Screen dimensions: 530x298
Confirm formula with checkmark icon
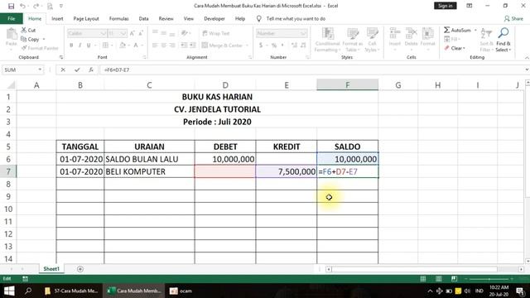coord(77,70)
